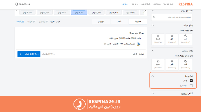
Task: Open the رزرو هتل menu item
Action: (x=134, y=4)
